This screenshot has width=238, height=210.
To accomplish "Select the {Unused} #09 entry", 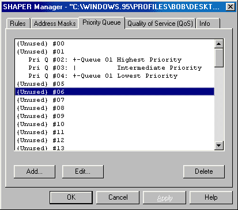I will (x=115, y=116).
